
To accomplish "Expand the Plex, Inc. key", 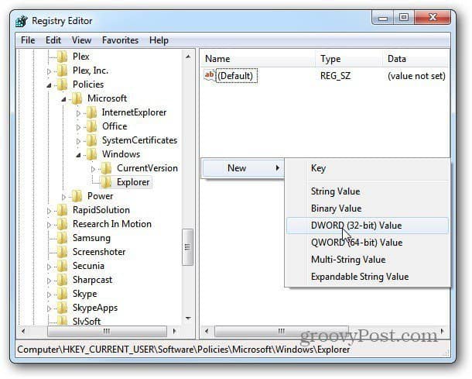I will pos(49,71).
